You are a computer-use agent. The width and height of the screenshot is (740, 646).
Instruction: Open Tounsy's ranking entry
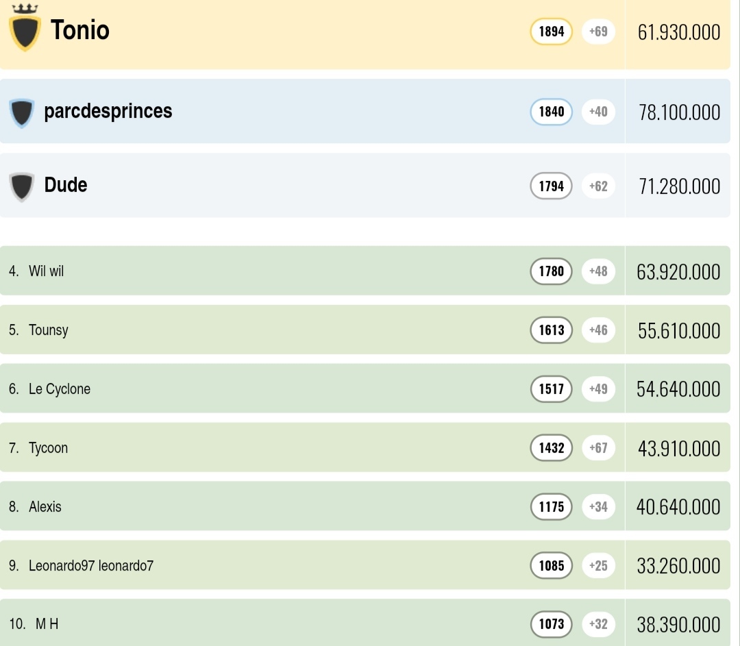click(x=49, y=330)
